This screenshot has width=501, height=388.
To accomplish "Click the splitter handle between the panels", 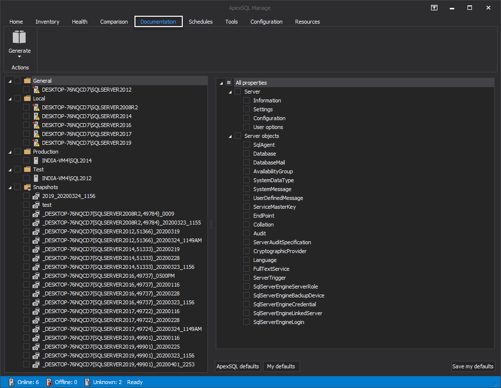I will pyautogui.click(x=211, y=224).
